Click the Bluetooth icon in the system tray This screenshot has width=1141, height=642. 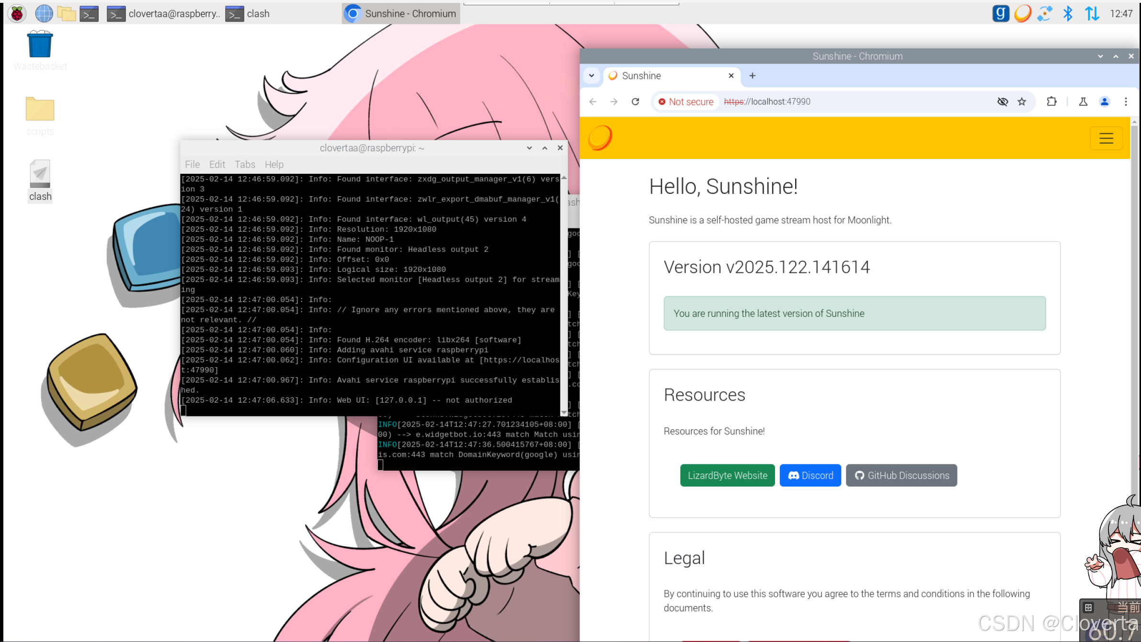coord(1068,13)
